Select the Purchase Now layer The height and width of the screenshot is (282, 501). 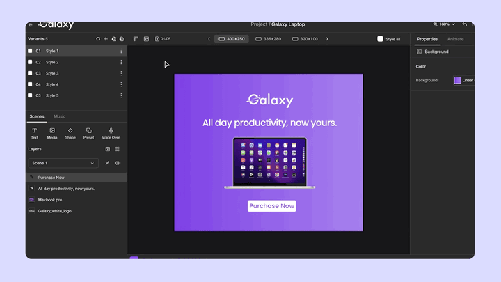point(77,178)
